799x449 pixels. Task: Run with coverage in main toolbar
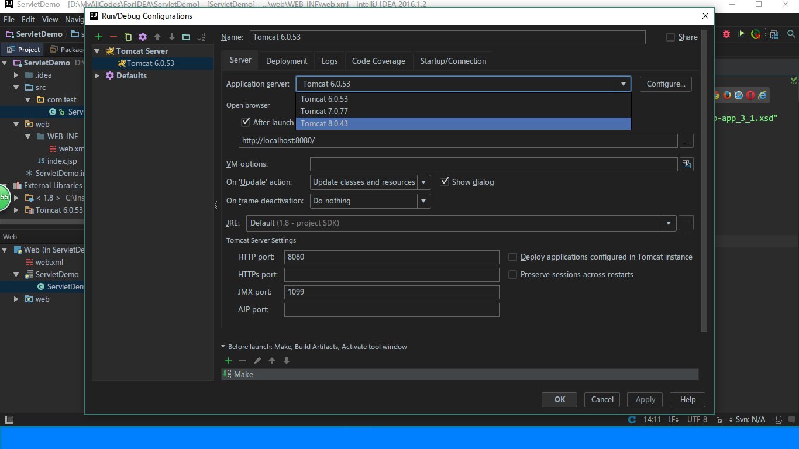point(756,34)
